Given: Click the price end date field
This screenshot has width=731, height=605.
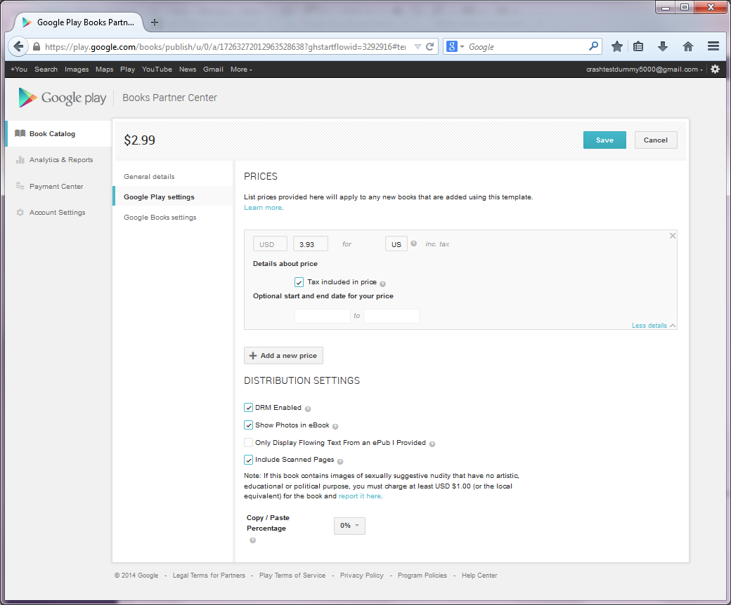Looking at the screenshot, I should click(x=391, y=316).
